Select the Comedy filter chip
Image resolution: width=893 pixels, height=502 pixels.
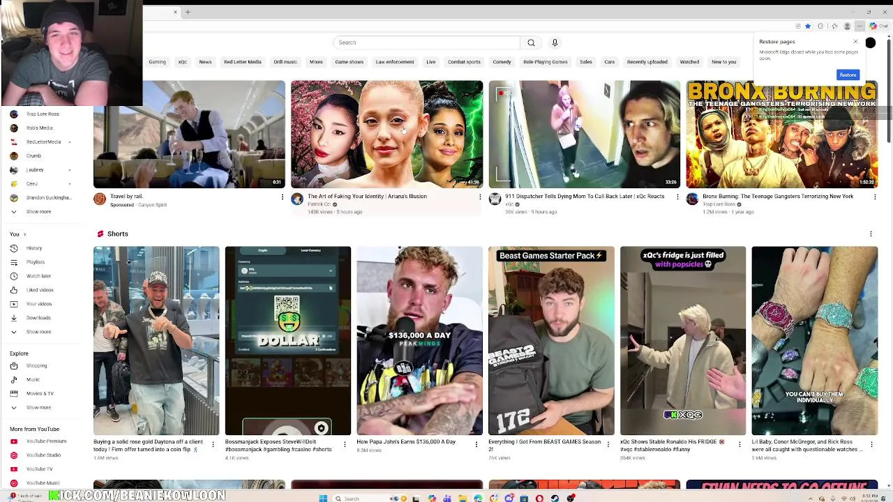[502, 62]
